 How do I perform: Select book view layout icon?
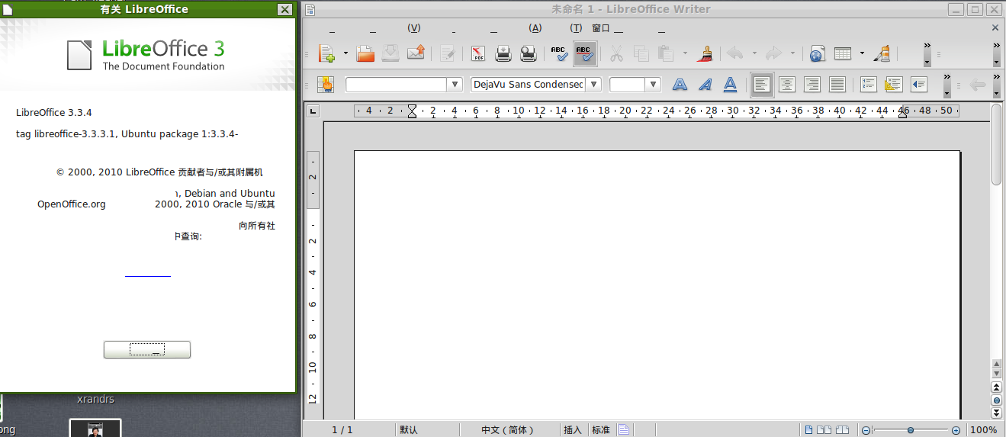point(843,430)
